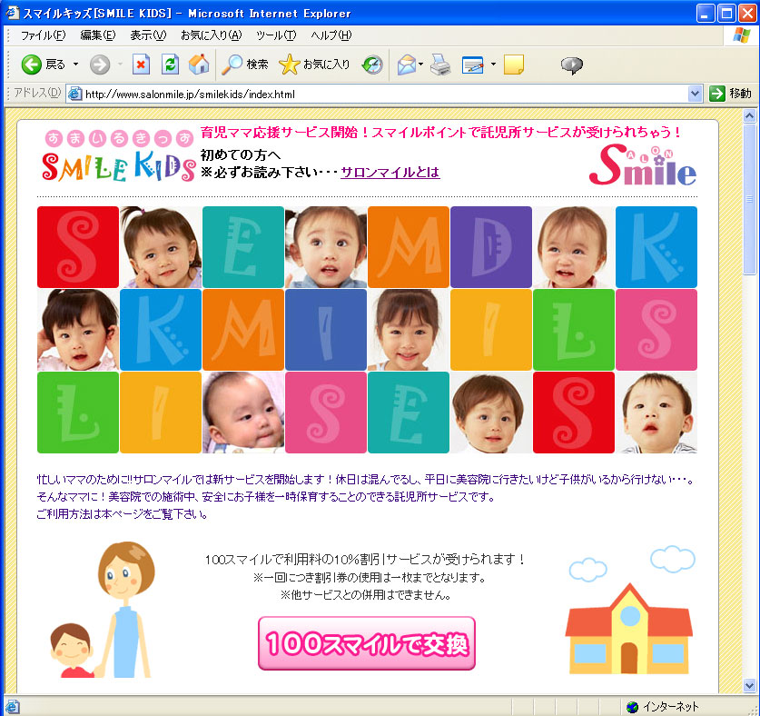Image resolution: width=760 pixels, height=716 pixels.
Task: Refresh the page with green arrows icon
Action: pyautogui.click(x=170, y=65)
